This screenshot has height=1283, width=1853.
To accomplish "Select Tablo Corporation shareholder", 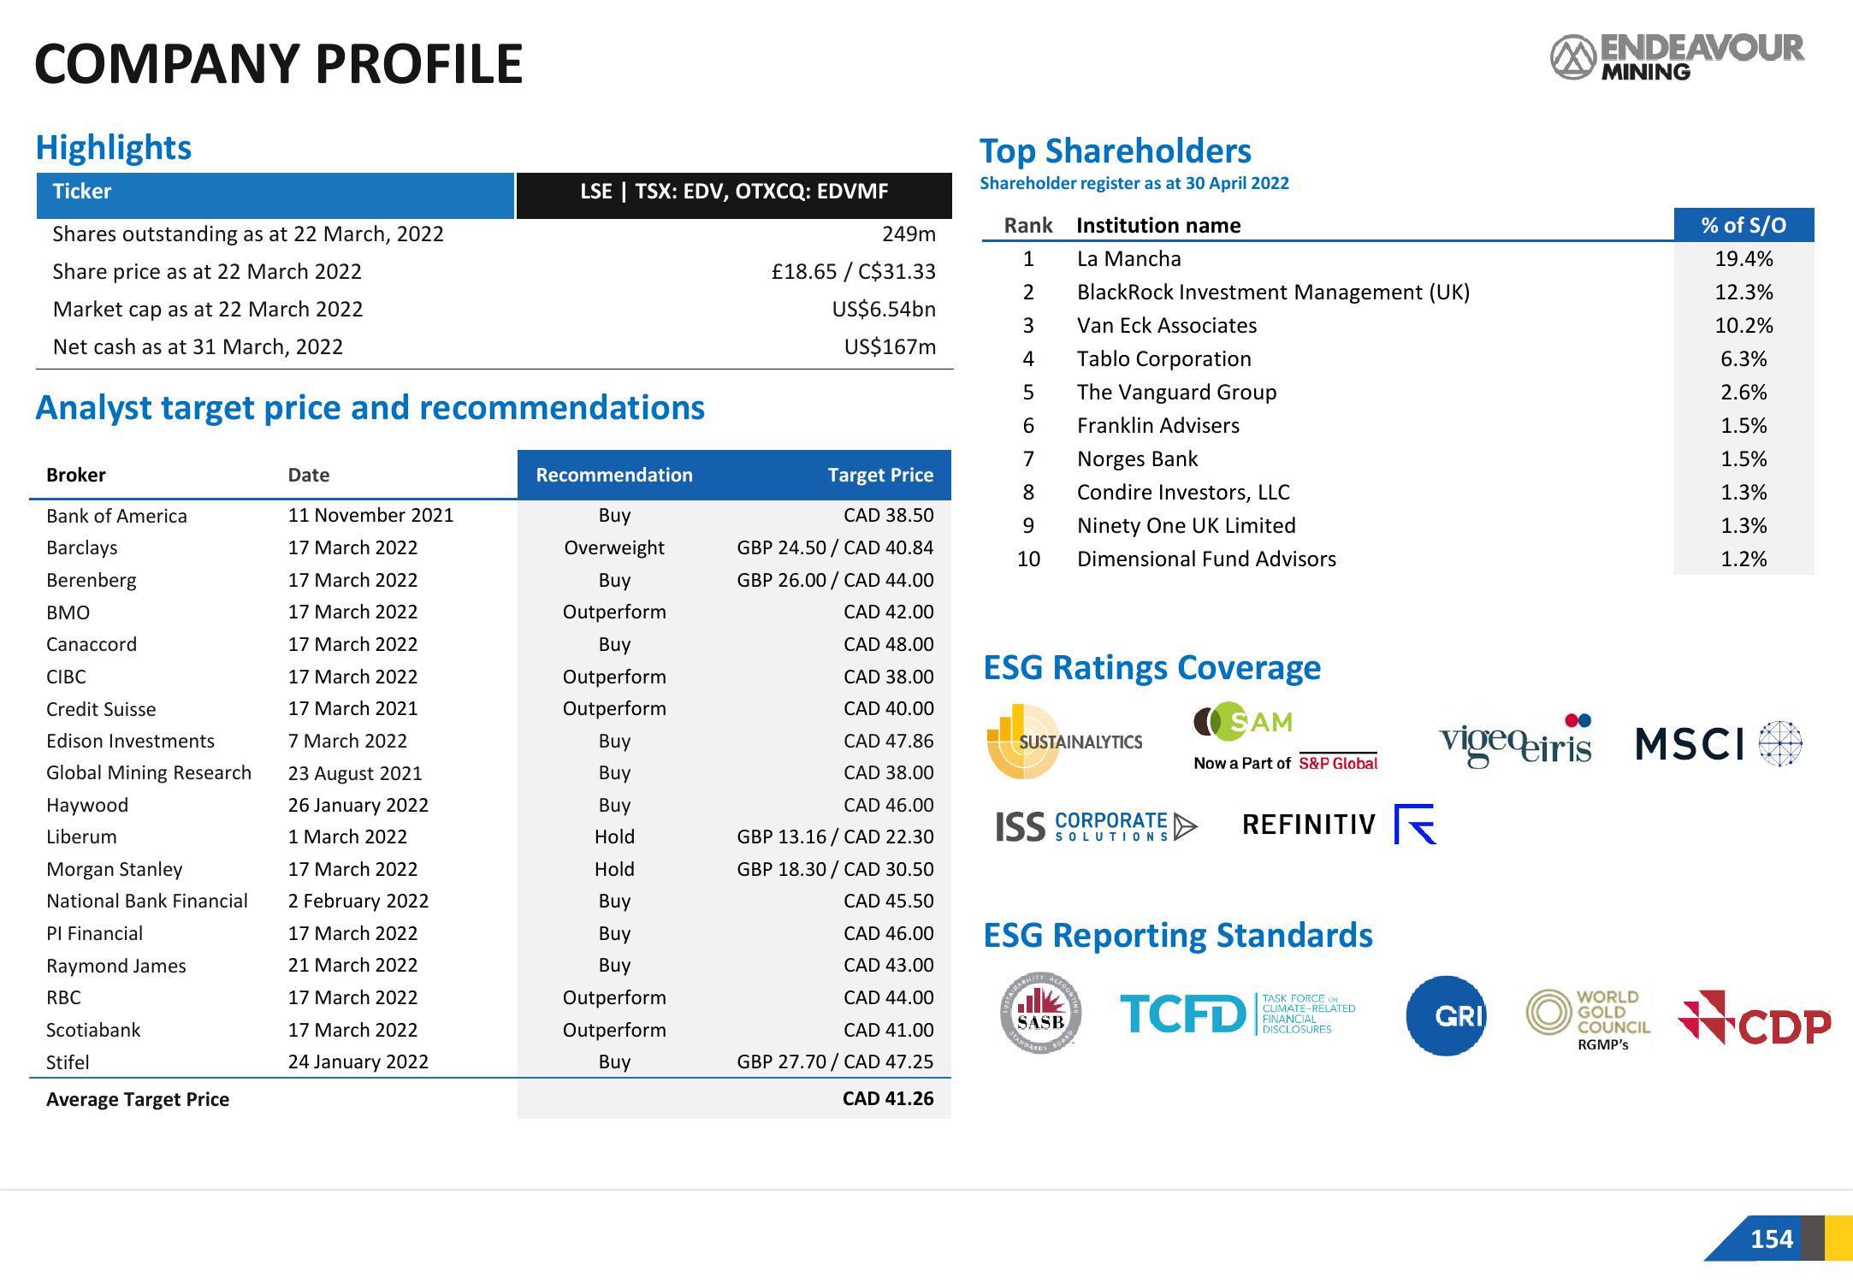I will [x=1163, y=358].
